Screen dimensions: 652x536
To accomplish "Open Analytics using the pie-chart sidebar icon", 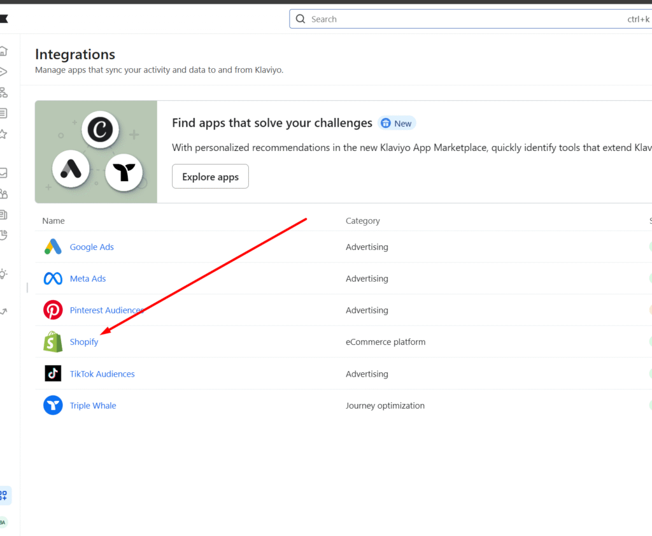I will tap(5, 235).
